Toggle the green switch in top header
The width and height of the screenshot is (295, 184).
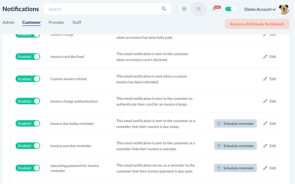[x=230, y=9]
